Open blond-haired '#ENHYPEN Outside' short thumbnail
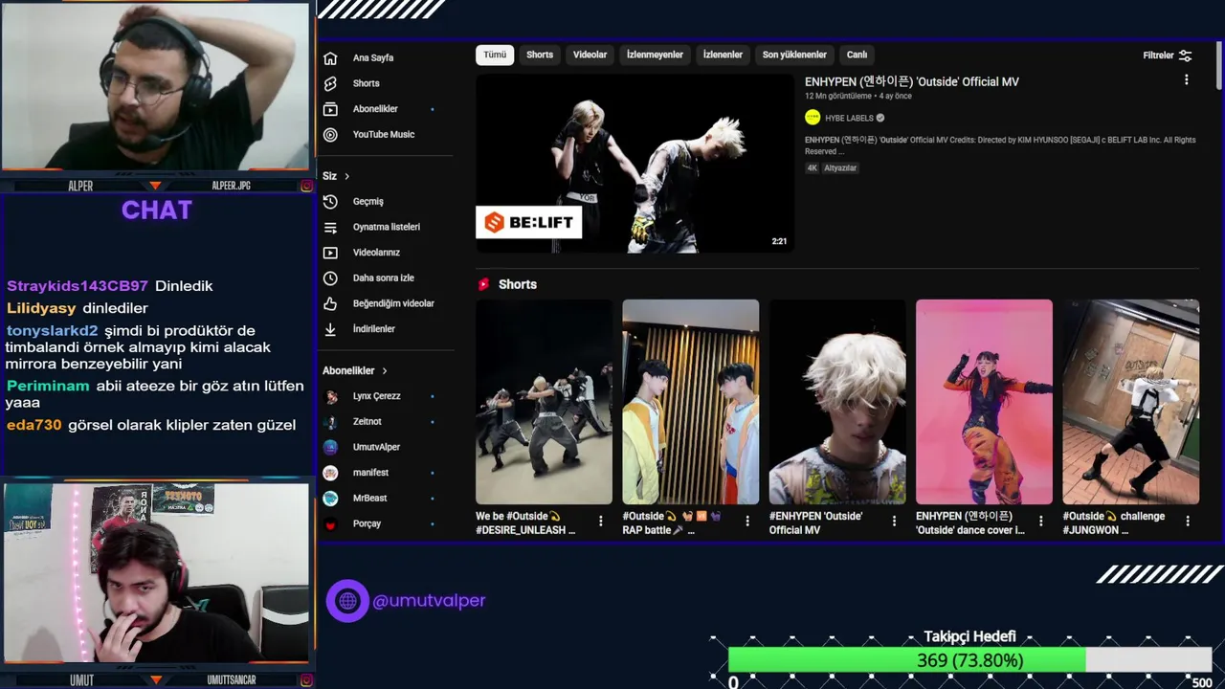Screen dimensions: 1225x689 [x=837, y=402]
